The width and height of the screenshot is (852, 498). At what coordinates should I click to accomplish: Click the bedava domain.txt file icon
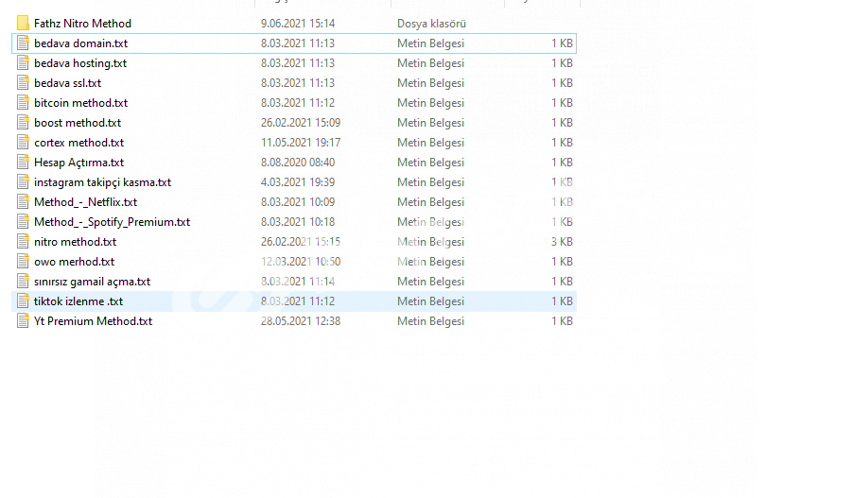coord(23,43)
